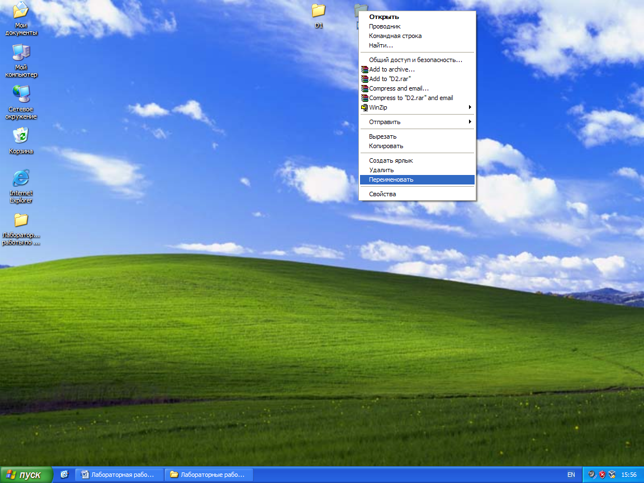Choose Compress to "D2.rar" and email

417,98
